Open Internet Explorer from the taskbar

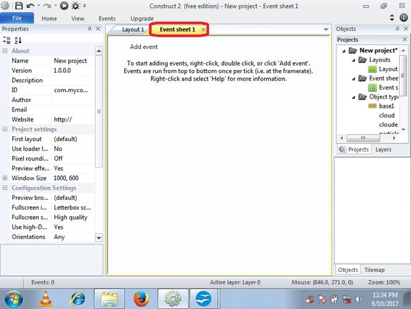pyautogui.click(x=78, y=299)
